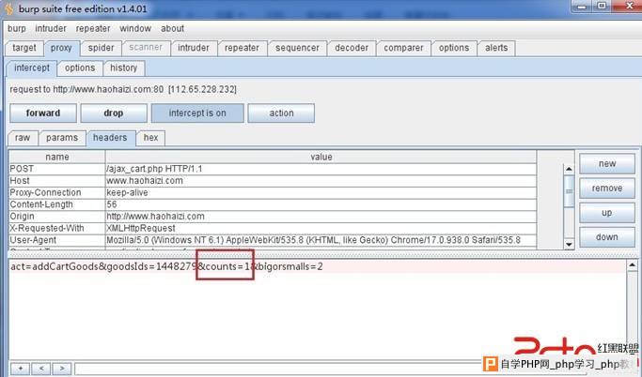View the alerts tab

coord(496,48)
